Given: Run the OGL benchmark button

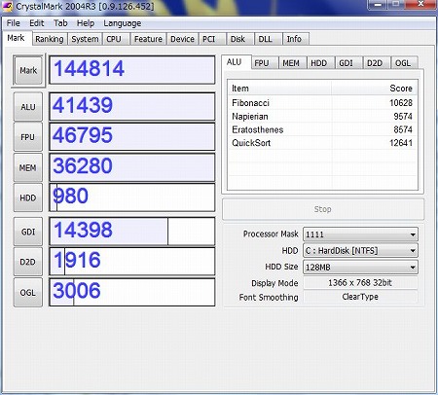Looking at the screenshot, I should tap(28, 292).
